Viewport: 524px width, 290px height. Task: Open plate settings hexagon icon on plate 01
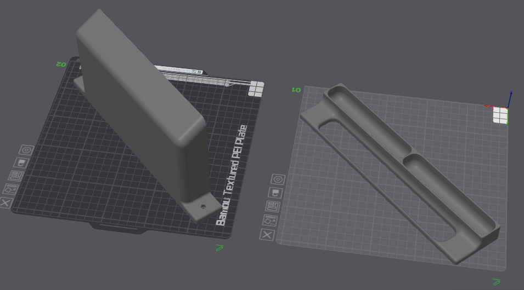(278, 179)
